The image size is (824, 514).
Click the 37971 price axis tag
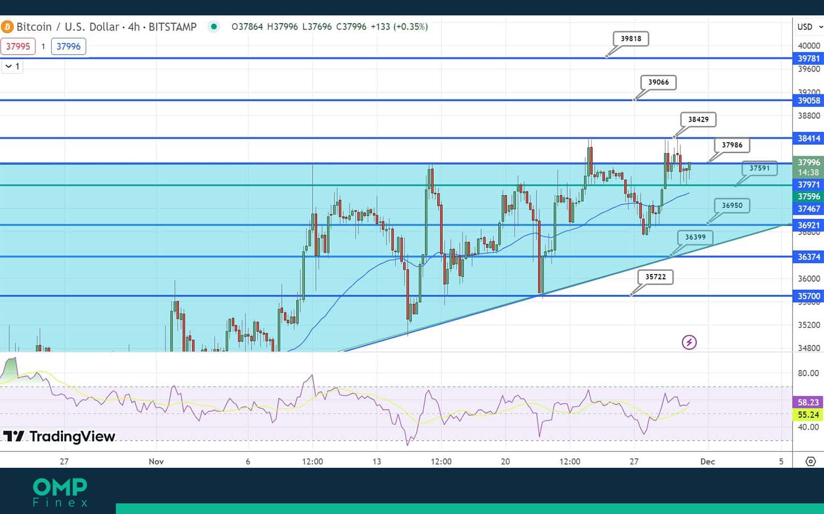point(808,185)
